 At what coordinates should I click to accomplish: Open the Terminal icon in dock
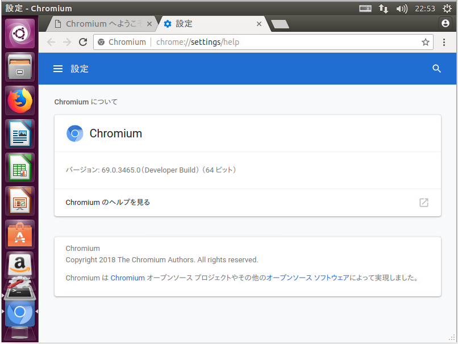(20, 293)
